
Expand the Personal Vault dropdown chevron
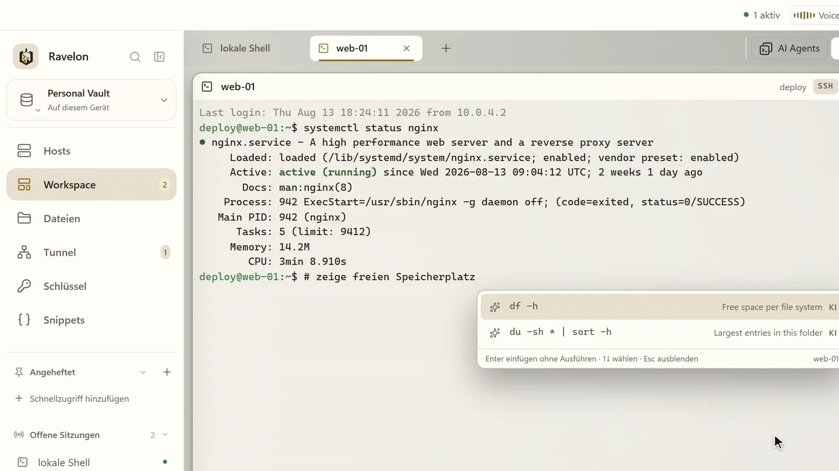coord(164,100)
